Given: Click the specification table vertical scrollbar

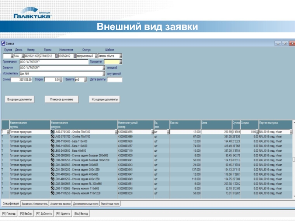Looking at the screenshot, I should coord(293,162).
